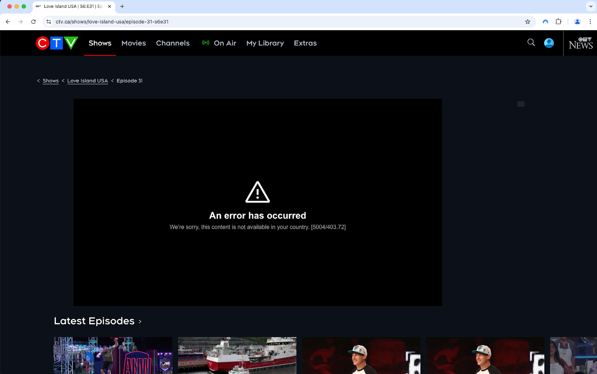Select the Love Island USA browser tab
This screenshot has height=374, width=597.
74,6
